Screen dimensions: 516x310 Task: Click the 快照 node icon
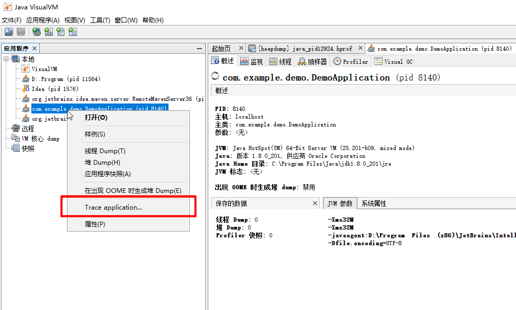coord(16,148)
